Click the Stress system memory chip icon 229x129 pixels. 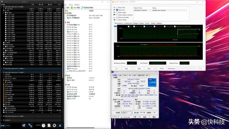click(x=114, y=15)
